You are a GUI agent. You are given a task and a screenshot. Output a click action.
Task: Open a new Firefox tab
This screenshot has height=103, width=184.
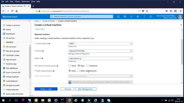coord(33,6)
